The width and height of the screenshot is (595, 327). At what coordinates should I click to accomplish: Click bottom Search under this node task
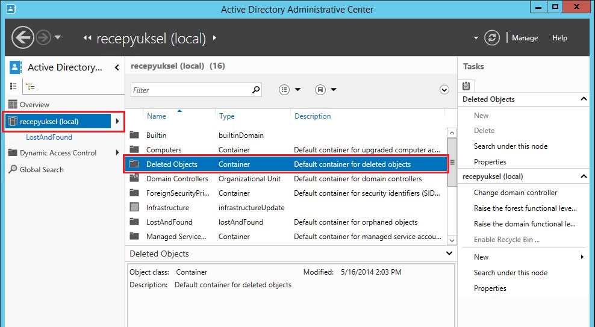pyautogui.click(x=510, y=272)
